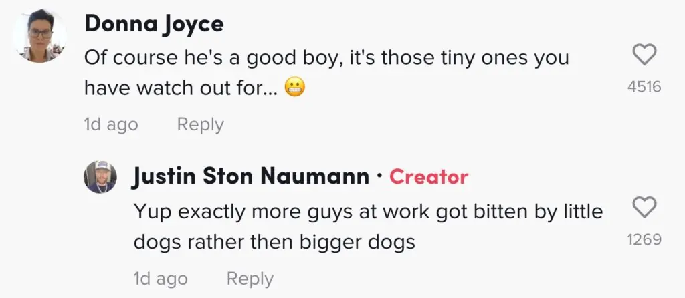Click the red Creator badge
685x298 pixels.
coord(429,177)
